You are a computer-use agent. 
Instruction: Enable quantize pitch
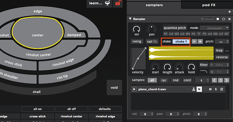click(175, 28)
